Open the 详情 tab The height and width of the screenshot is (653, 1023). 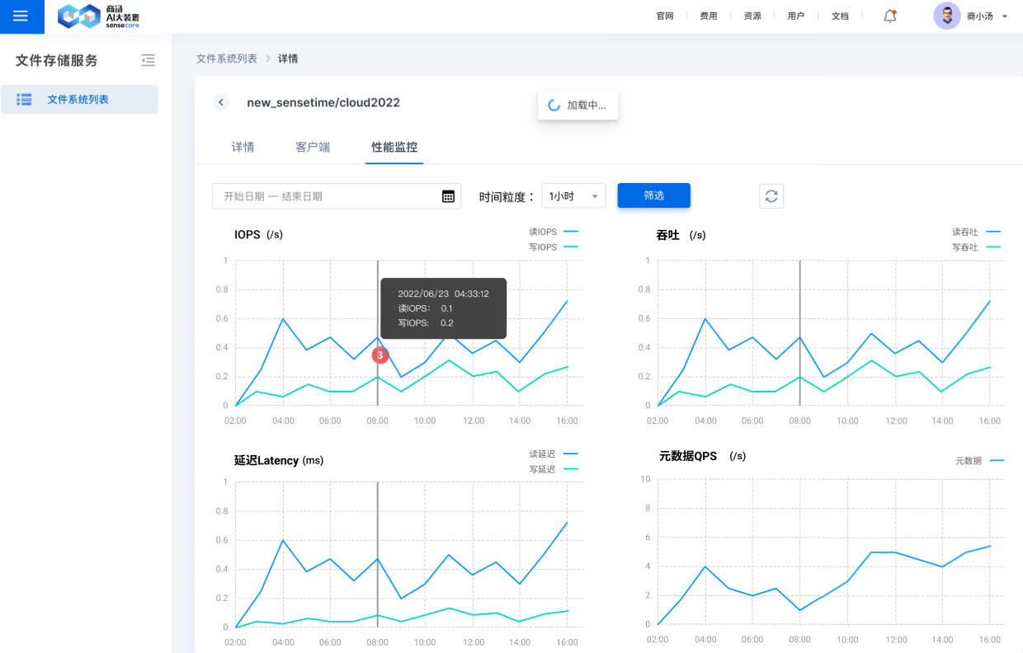coord(243,147)
